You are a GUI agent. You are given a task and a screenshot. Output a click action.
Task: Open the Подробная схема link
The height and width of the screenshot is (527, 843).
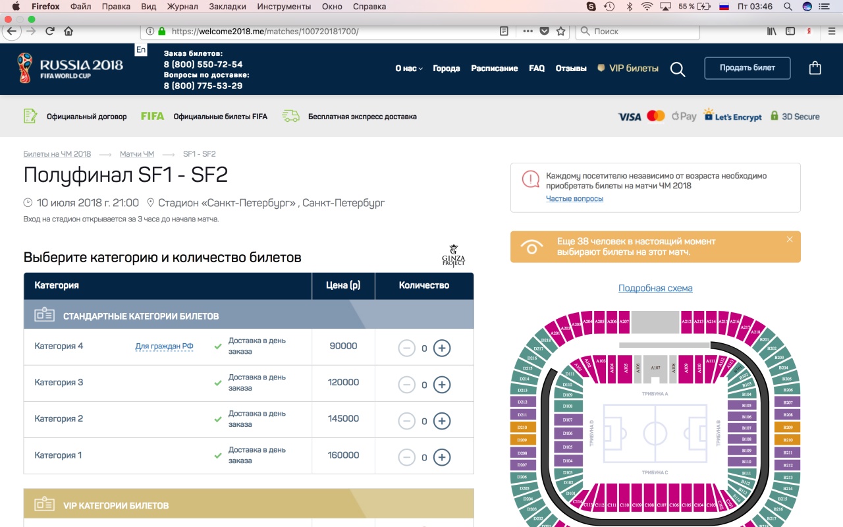click(x=655, y=288)
